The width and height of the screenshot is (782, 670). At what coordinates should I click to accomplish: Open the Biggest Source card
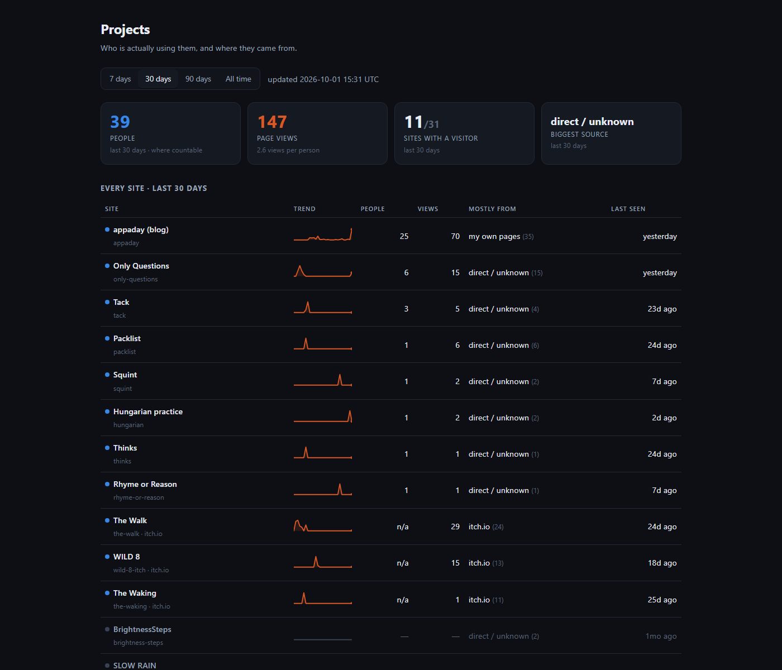click(x=611, y=133)
